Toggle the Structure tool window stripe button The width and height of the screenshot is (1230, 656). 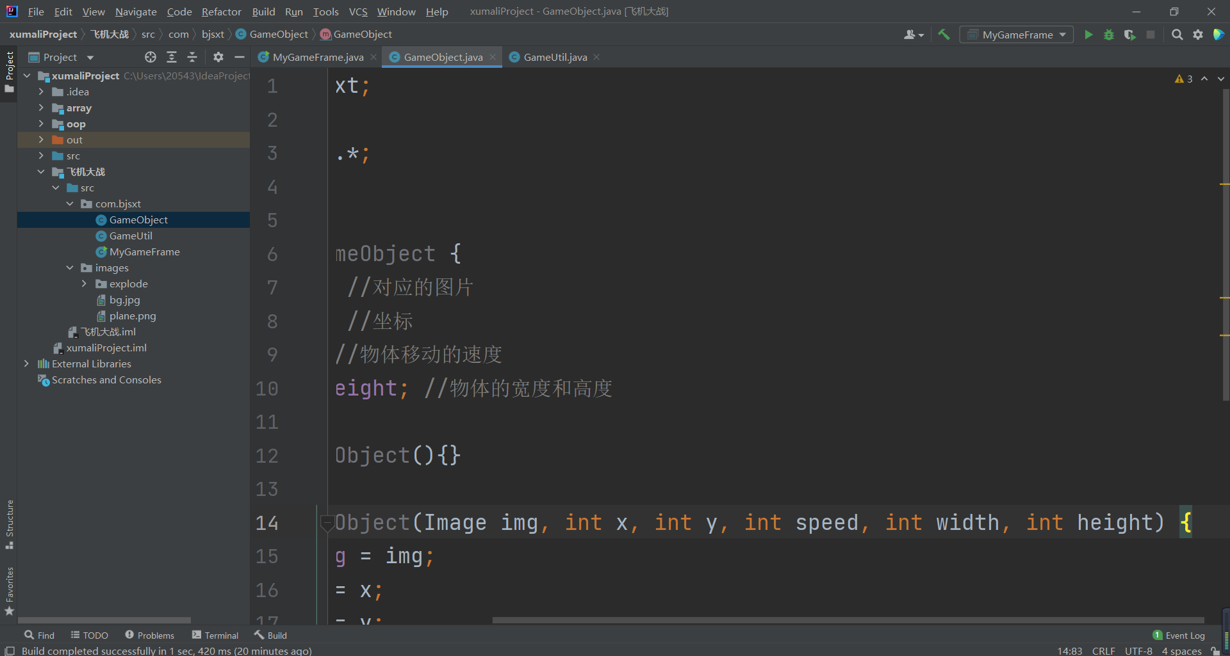point(9,524)
